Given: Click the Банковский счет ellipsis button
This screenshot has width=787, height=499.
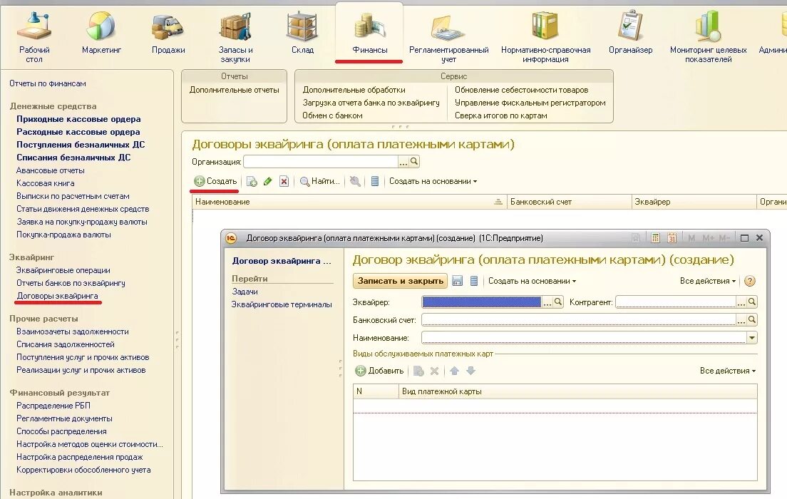Looking at the screenshot, I should click(x=741, y=320).
